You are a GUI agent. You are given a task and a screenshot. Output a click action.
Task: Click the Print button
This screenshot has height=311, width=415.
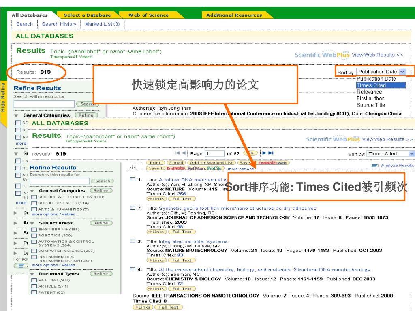(x=155, y=163)
